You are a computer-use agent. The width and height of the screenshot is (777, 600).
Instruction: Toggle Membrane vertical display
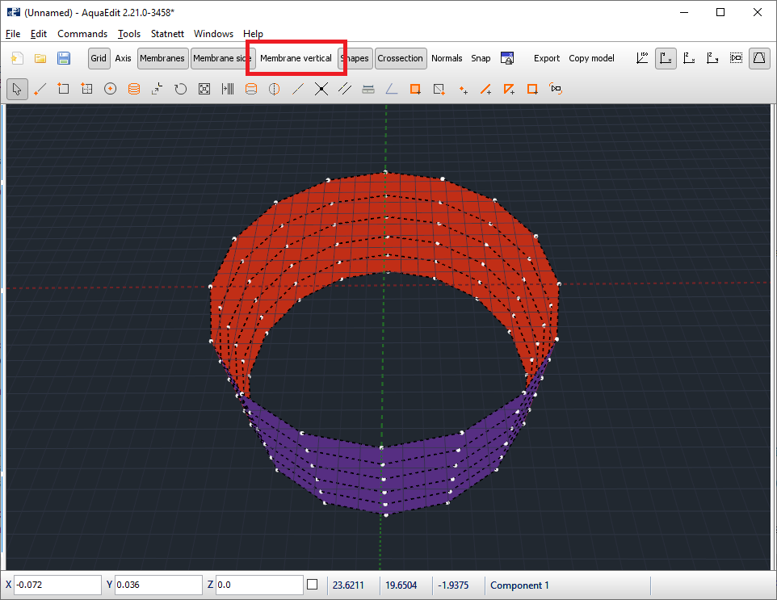(296, 58)
